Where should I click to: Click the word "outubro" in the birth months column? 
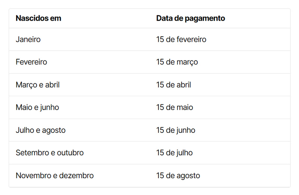[71, 153]
